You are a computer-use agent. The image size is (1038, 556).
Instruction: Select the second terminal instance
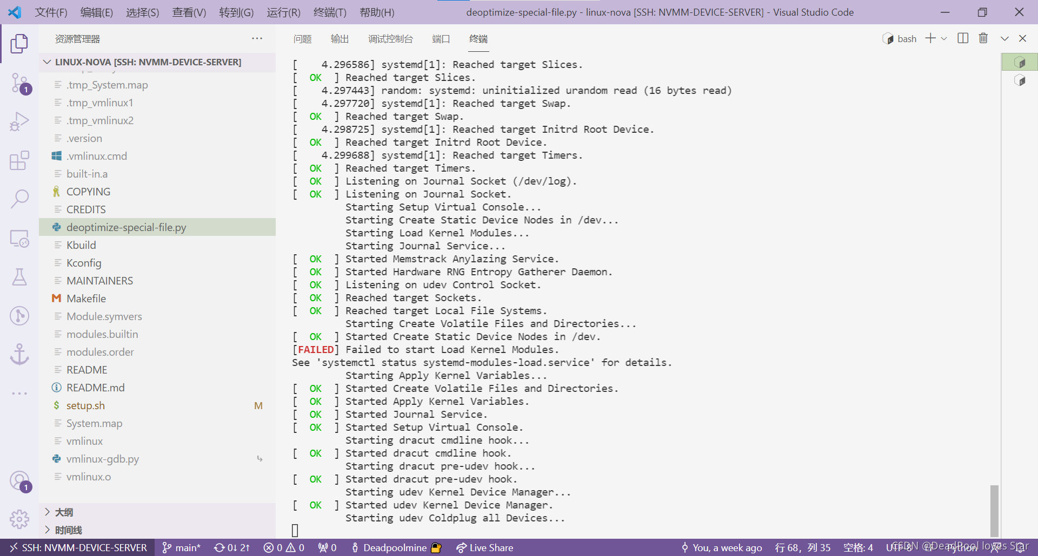click(1020, 80)
